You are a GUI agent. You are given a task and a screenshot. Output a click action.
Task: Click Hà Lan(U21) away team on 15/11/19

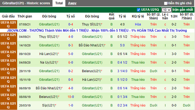(x=92, y=80)
